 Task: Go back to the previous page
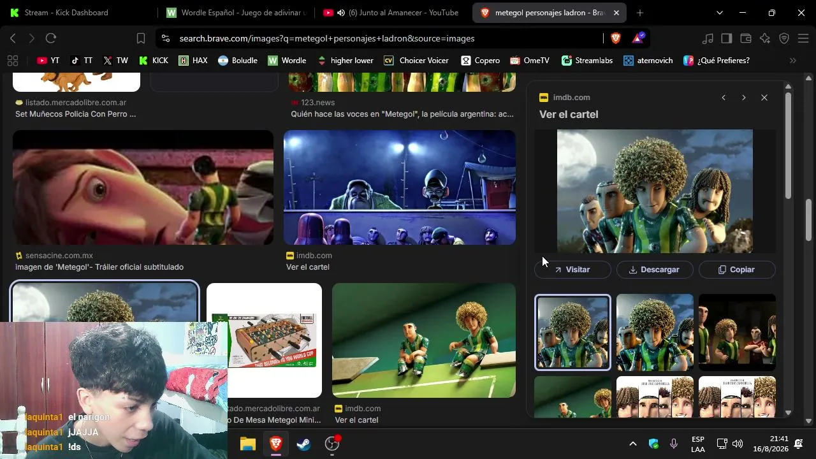coord(13,38)
